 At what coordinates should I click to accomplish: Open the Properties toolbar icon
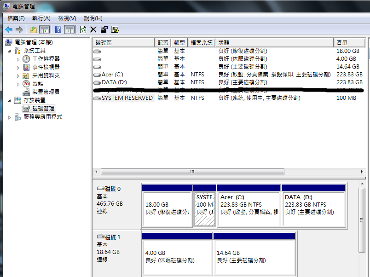coord(104,29)
